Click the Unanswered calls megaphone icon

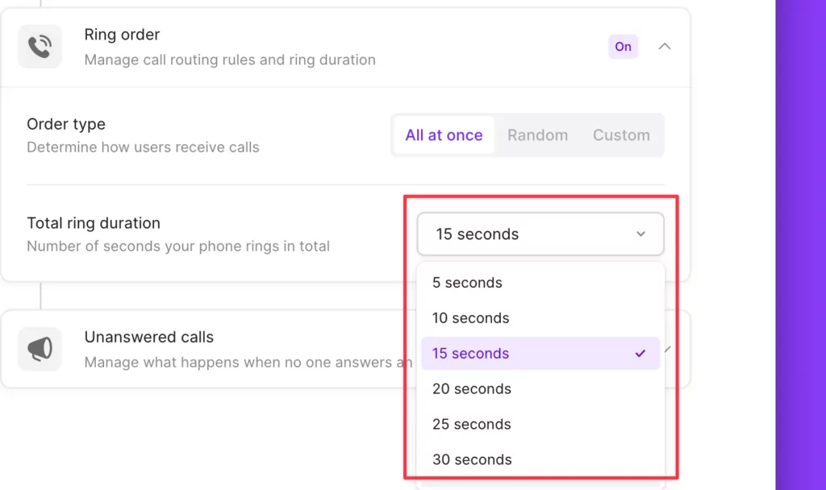coord(40,349)
